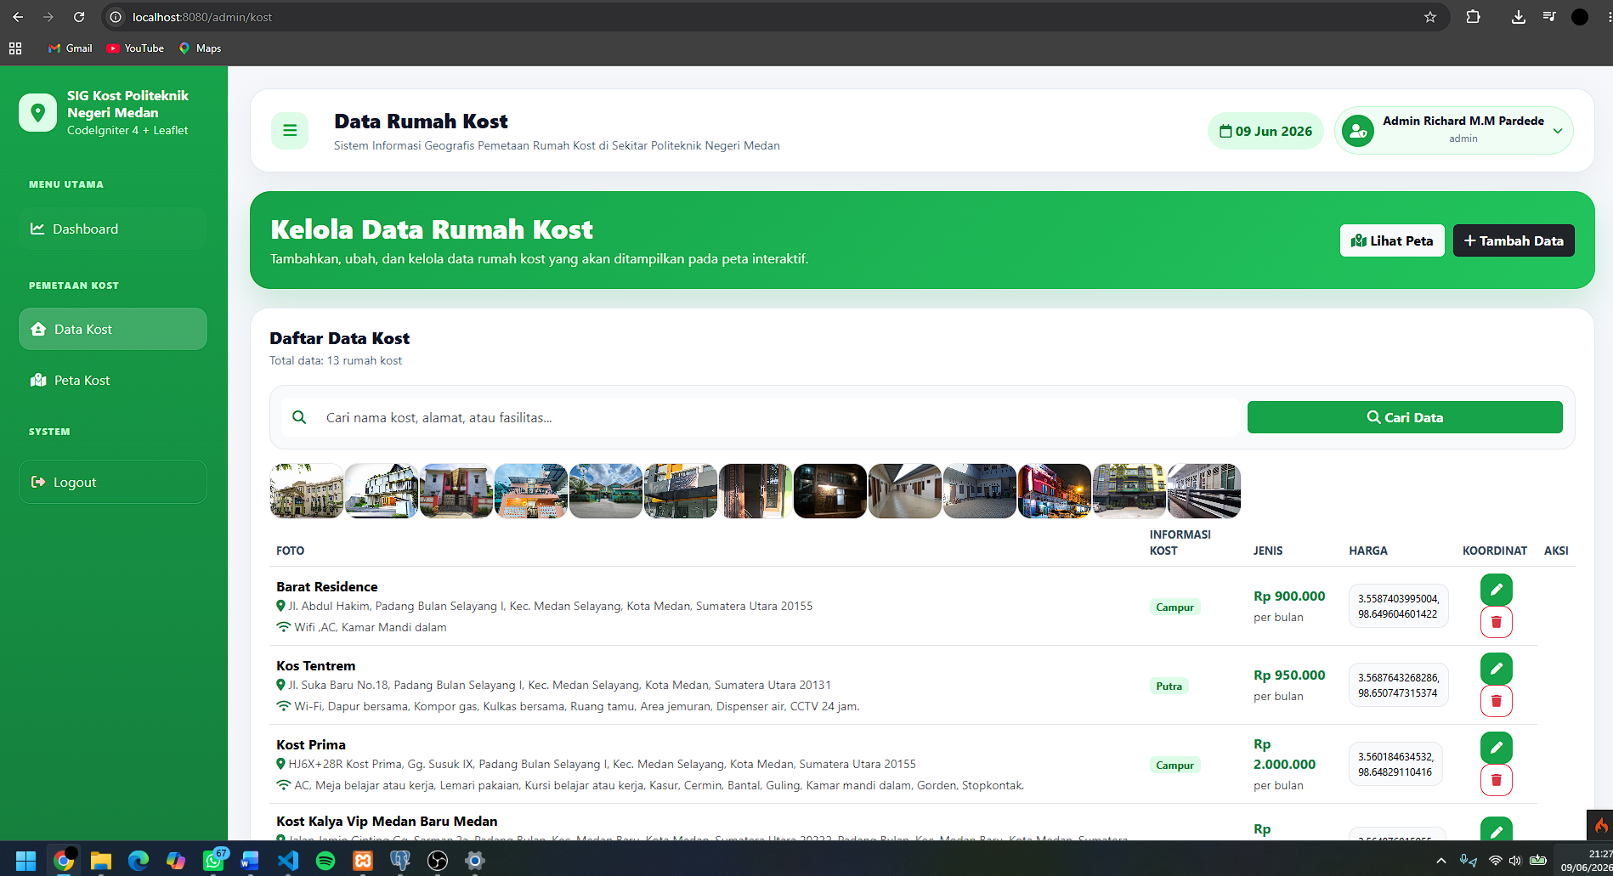The image size is (1613, 876).
Task: Click the admin user avatar icon
Action: [x=1358, y=131]
